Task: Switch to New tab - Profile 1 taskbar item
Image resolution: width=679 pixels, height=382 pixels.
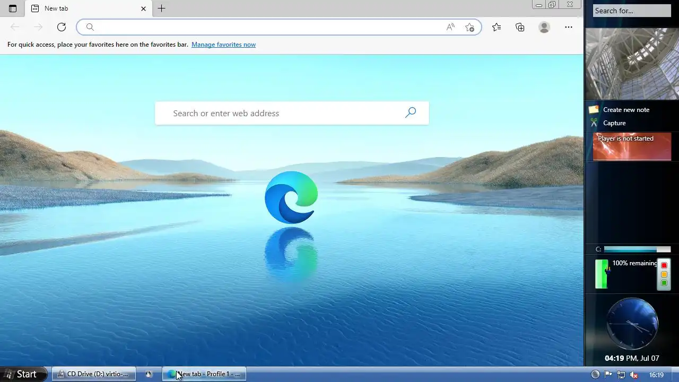Action: (x=205, y=374)
